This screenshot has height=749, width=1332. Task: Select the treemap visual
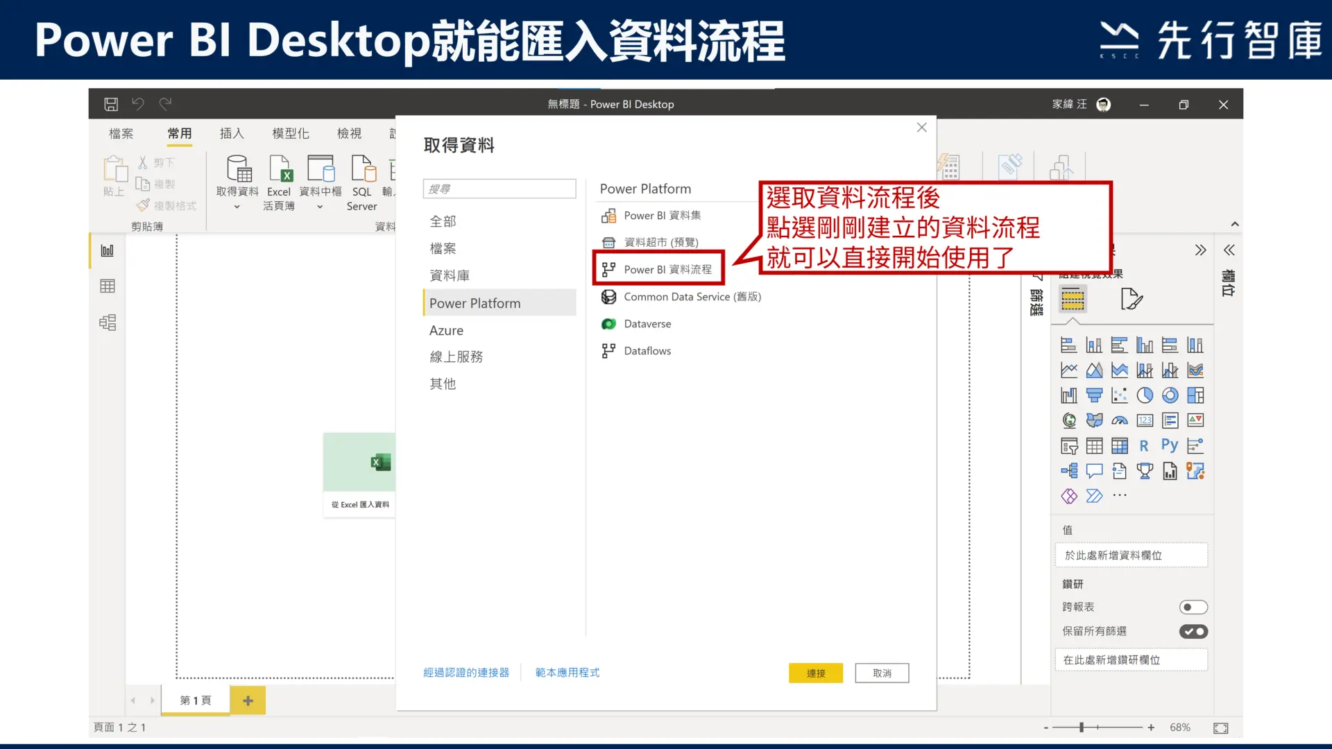[1195, 395]
